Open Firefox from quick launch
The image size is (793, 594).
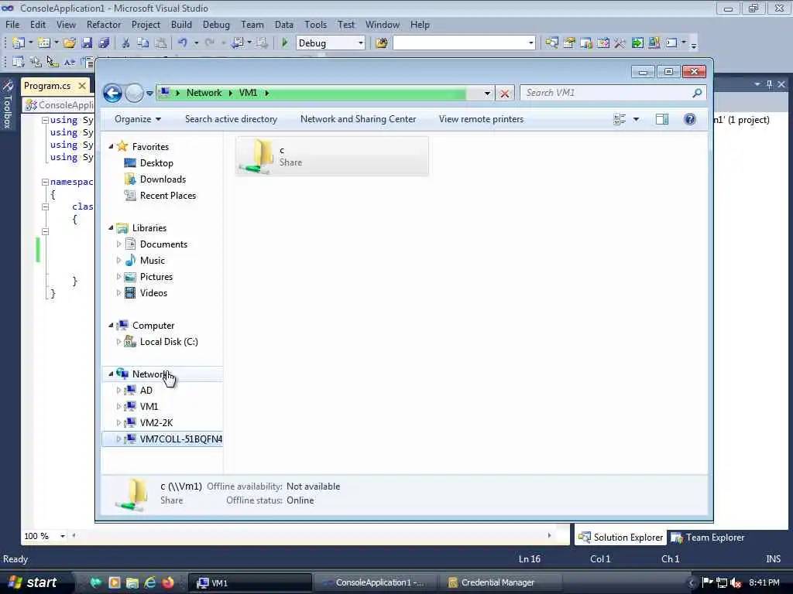click(x=168, y=582)
